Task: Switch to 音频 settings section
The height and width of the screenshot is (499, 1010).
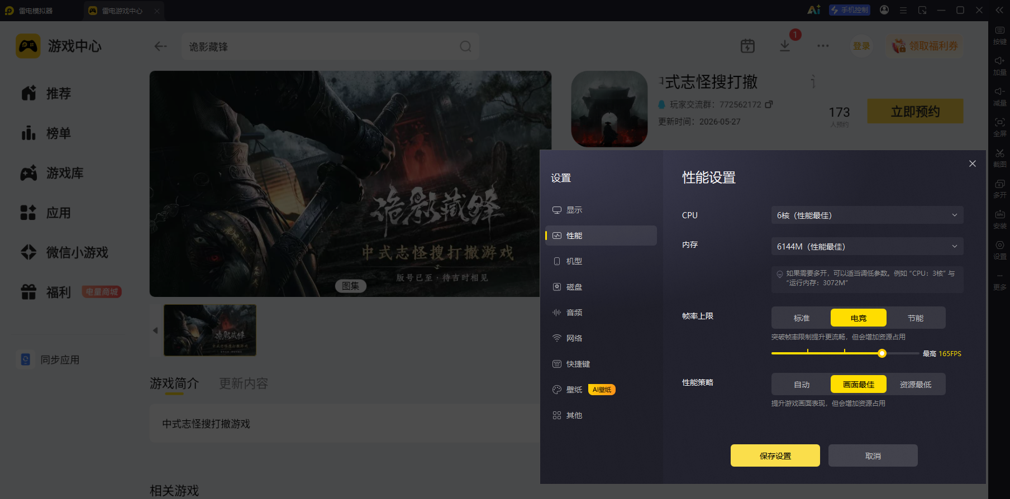Action: (x=601, y=313)
